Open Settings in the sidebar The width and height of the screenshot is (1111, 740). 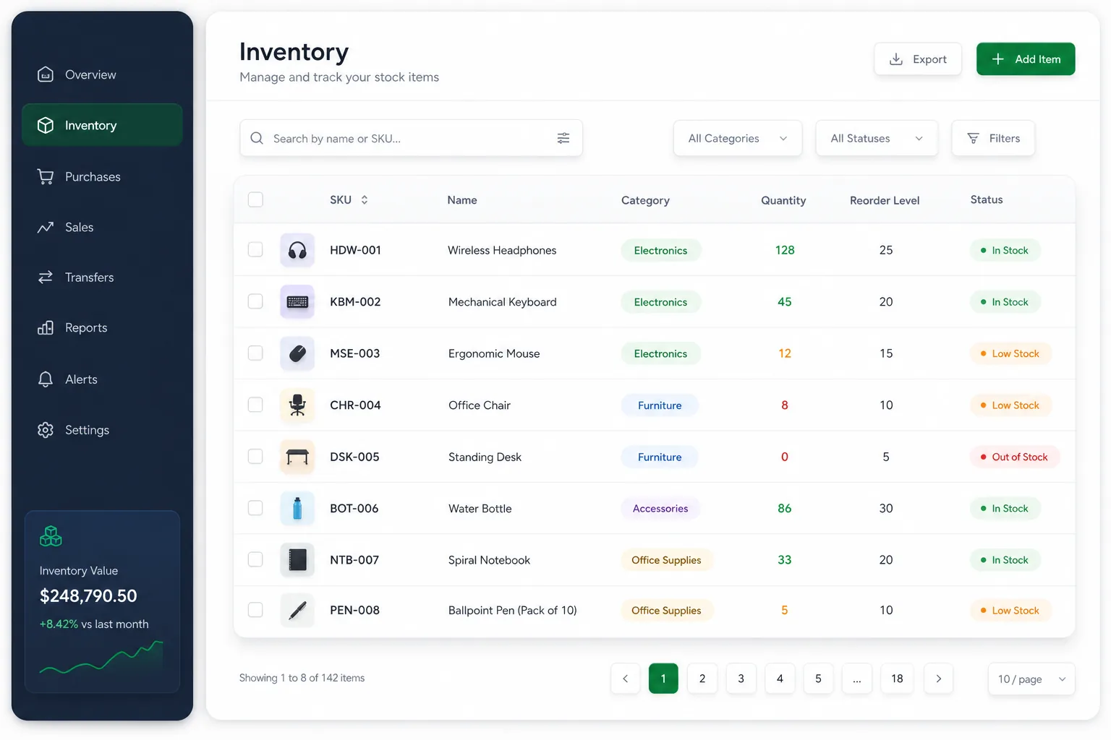click(x=102, y=430)
